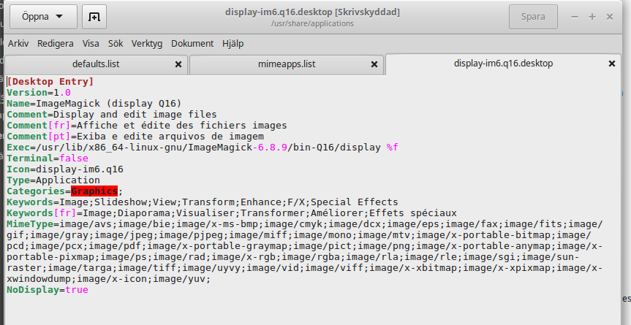Open the Öppna dropdown button
The width and height of the screenshot is (631, 325).
click(x=43, y=17)
